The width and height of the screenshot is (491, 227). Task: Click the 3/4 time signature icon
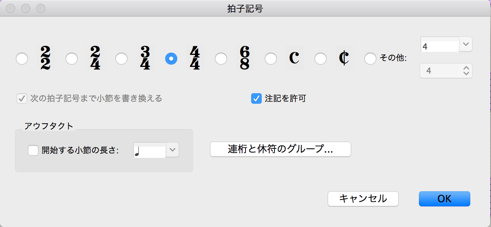point(145,58)
